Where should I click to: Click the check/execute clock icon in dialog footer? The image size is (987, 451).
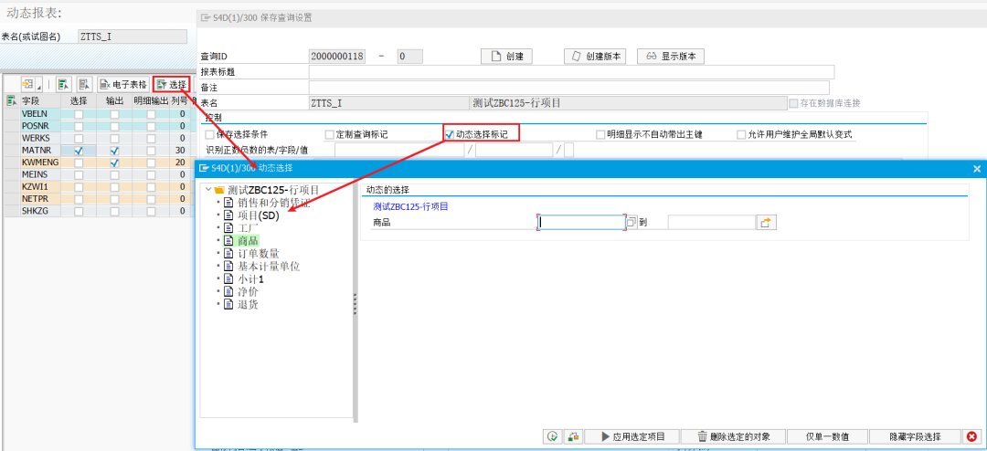click(x=552, y=436)
